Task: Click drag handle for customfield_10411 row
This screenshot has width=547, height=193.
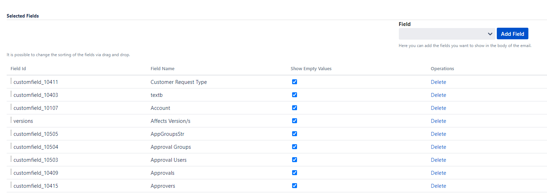Action: (x=11, y=81)
